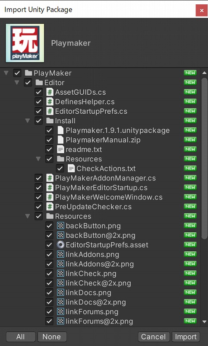208x346 pixels.
Task: Uncheck the PlayMakerAddonManager.cs checkbox
Action: tap(38, 178)
